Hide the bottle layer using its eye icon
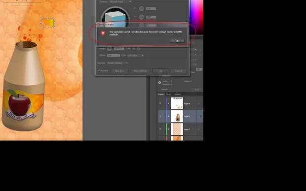The width and height of the screenshot is (306, 191). [x=160, y=116]
